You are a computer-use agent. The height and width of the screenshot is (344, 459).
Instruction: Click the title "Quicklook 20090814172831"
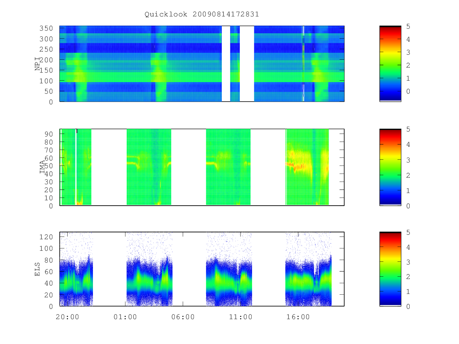[202, 15]
